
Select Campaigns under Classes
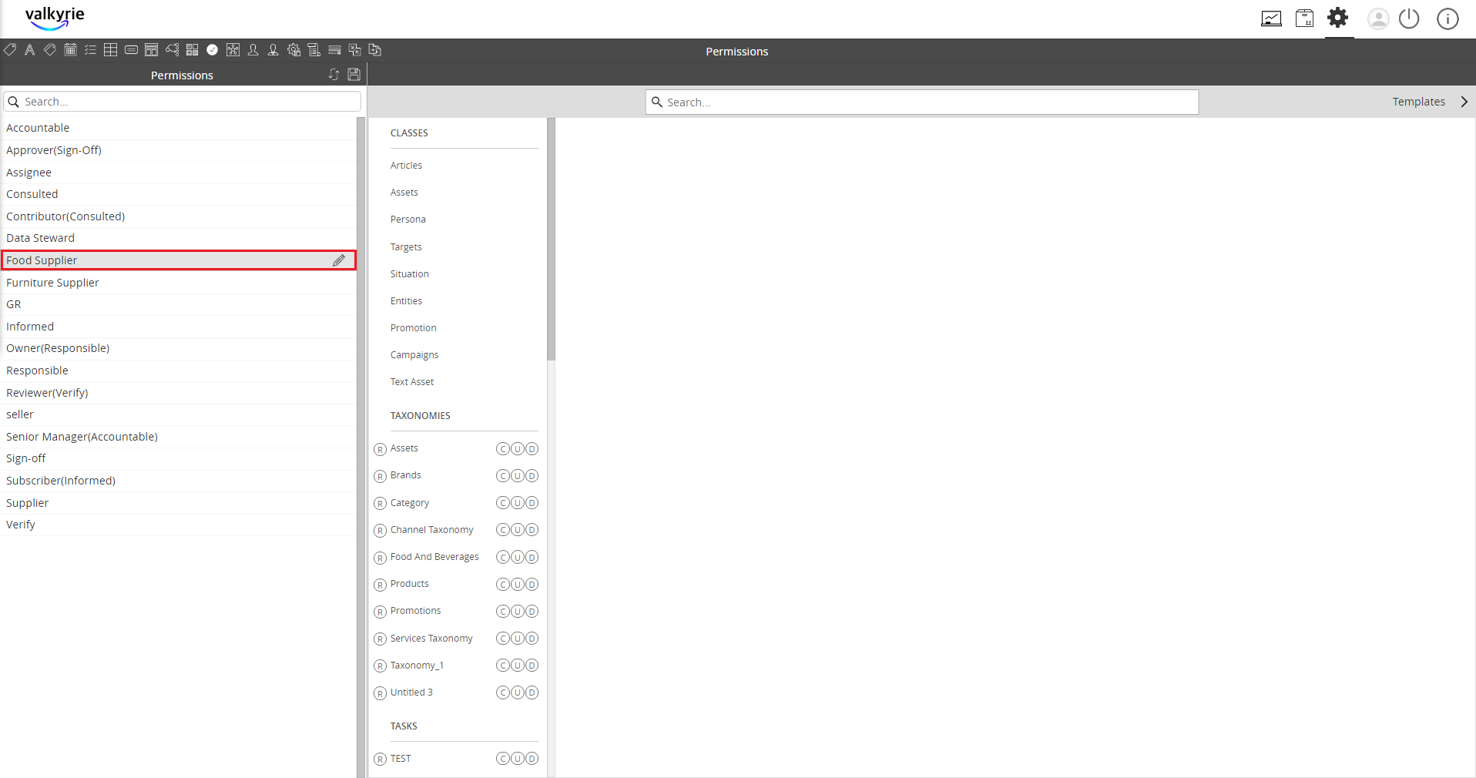[414, 355]
